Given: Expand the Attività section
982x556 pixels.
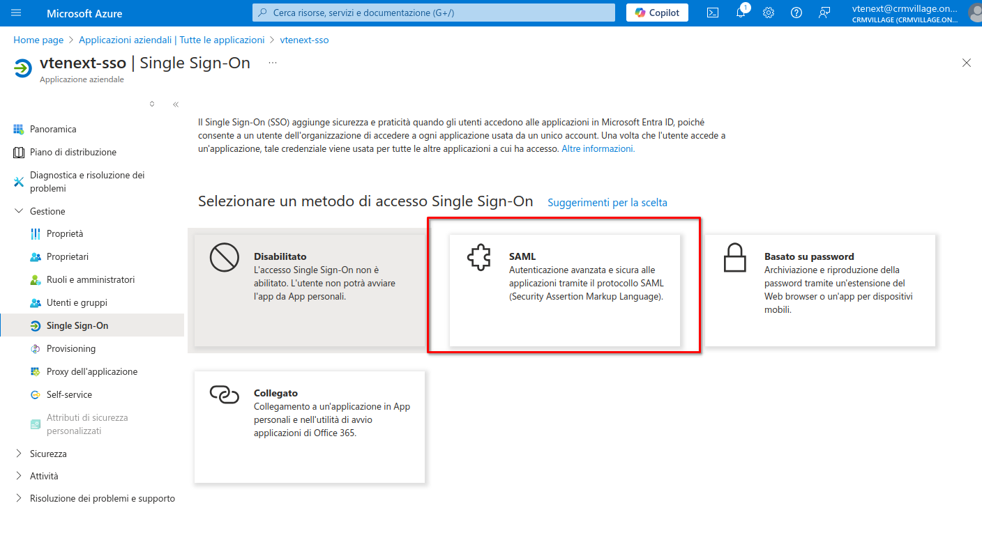Looking at the screenshot, I should pos(19,476).
